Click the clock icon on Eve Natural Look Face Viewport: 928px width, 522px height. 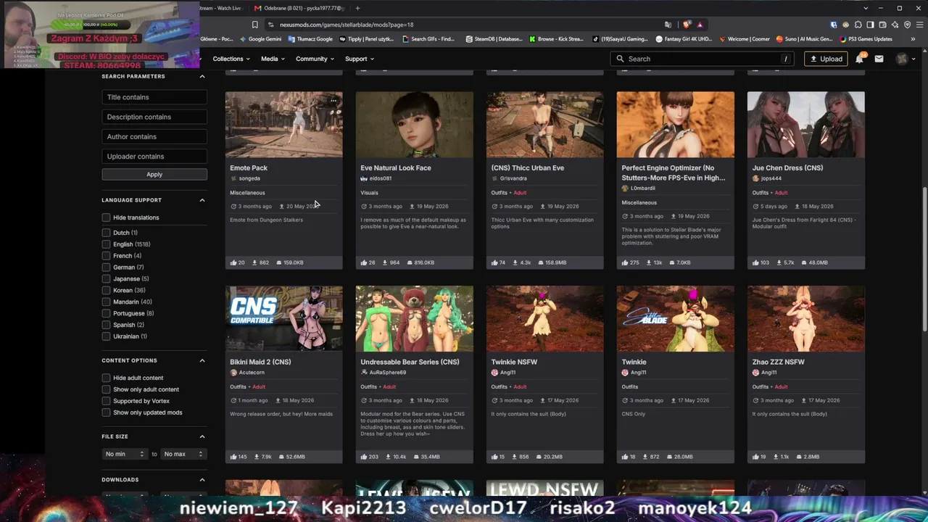pos(363,206)
